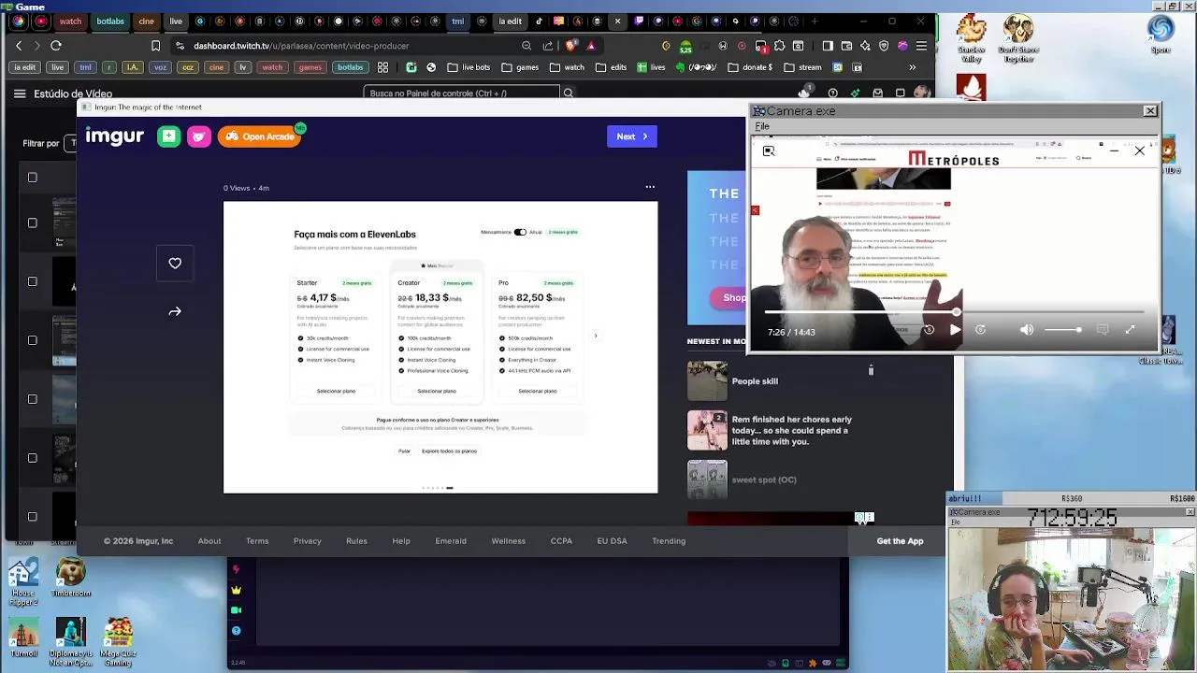Screen dimensions: 1197x673
Task: Select the 'tml' tab group
Action: (457, 21)
